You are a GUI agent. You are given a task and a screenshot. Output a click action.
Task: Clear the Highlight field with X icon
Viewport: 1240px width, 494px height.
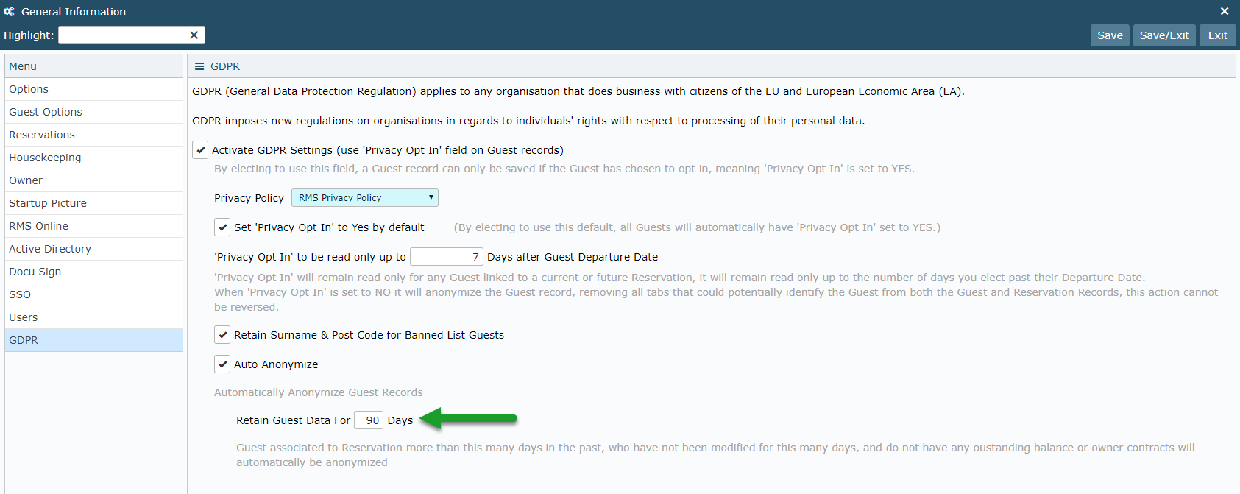click(x=194, y=35)
